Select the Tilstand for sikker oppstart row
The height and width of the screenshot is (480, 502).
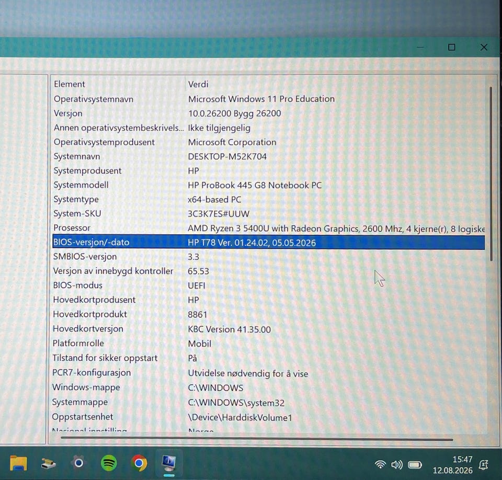click(269, 358)
